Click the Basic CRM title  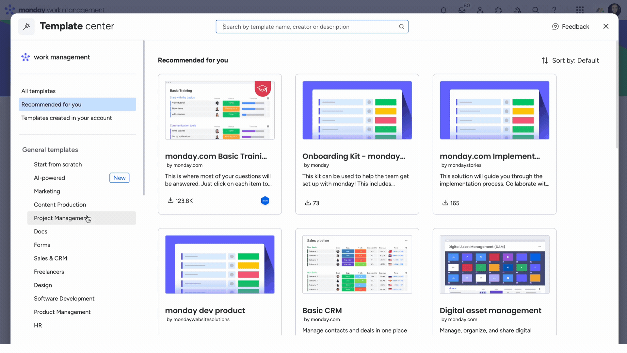point(322,311)
